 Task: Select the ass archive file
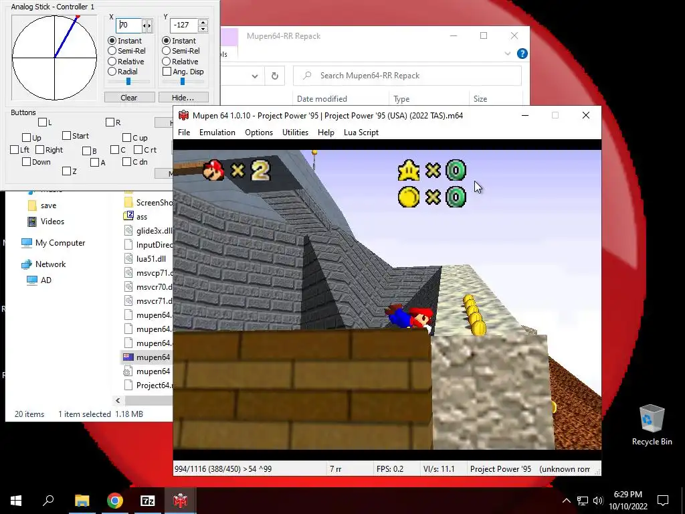point(142,217)
